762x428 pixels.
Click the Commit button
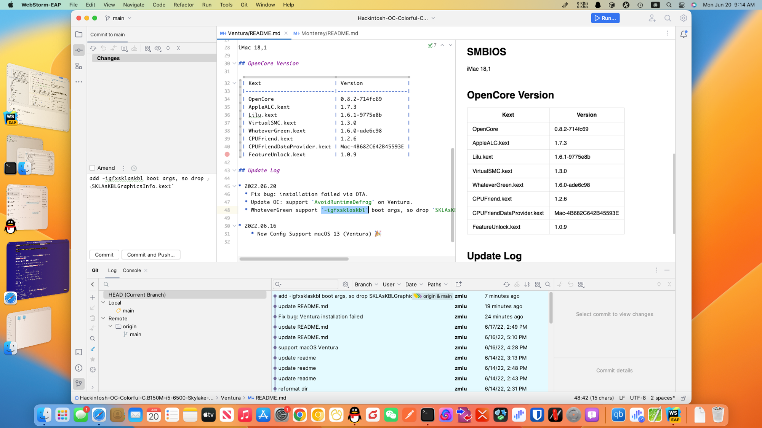tap(104, 255)
